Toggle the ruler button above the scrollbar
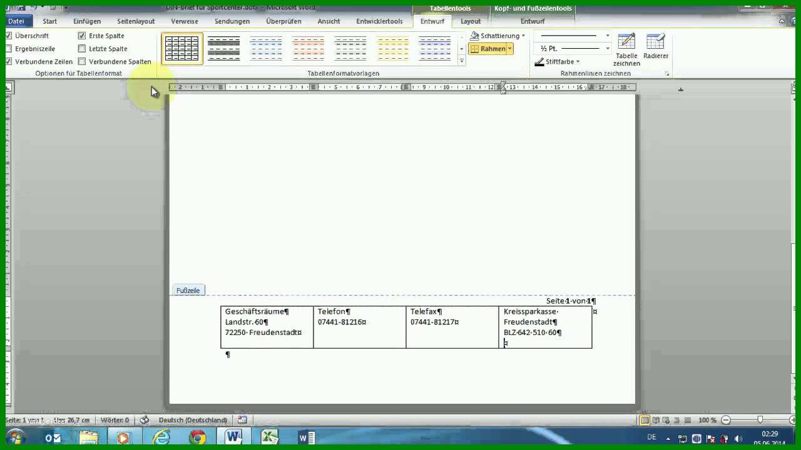The height and width of the screenshot is (450, 801). click(x=795, y=89)
